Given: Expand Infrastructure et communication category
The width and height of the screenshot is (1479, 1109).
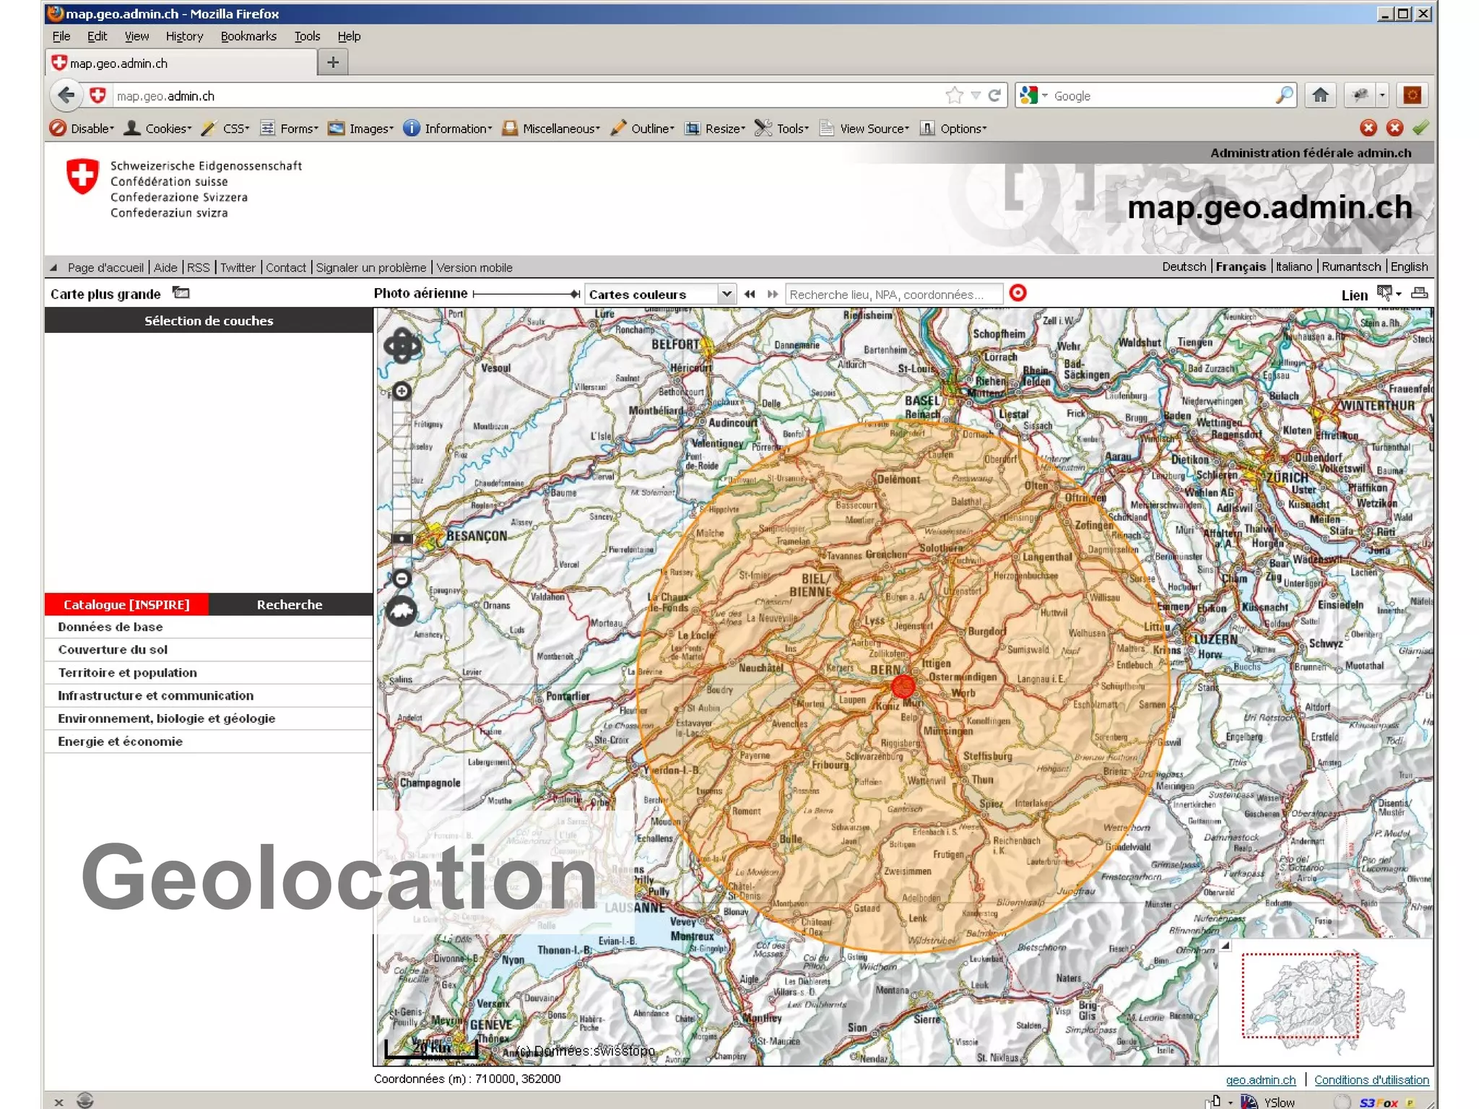Looking at the screenshot, I should (209, 696).
